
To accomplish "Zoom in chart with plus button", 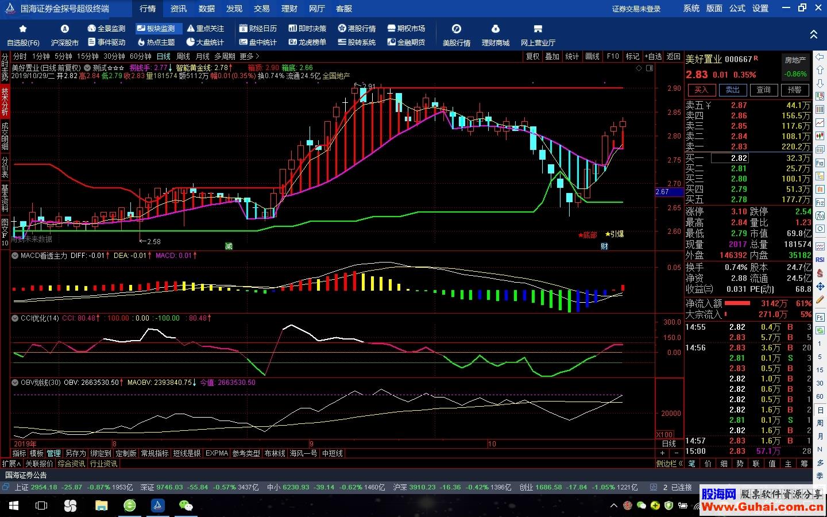I will [662, 453].
